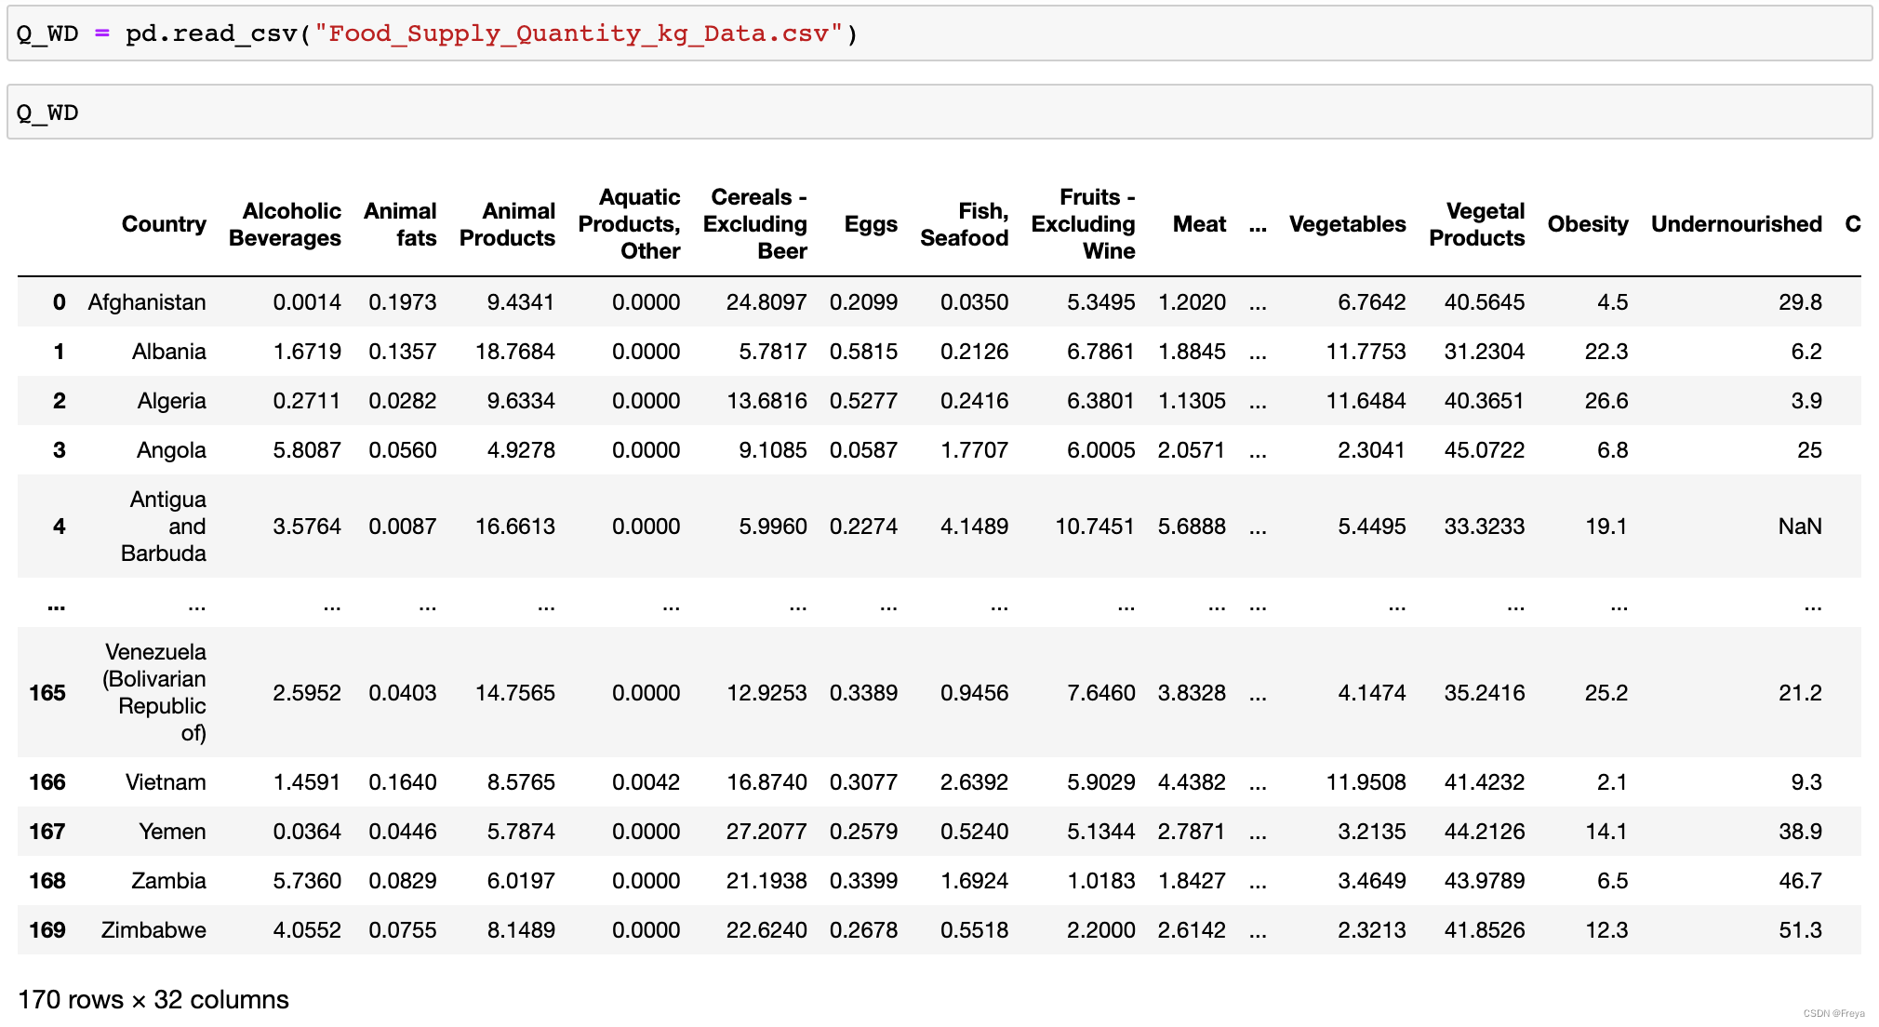Click the Alcoholic Beverages column header

click(x=285, y=224)
